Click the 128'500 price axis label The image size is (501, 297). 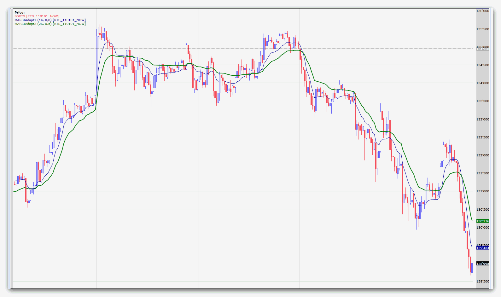pos(483,282)
